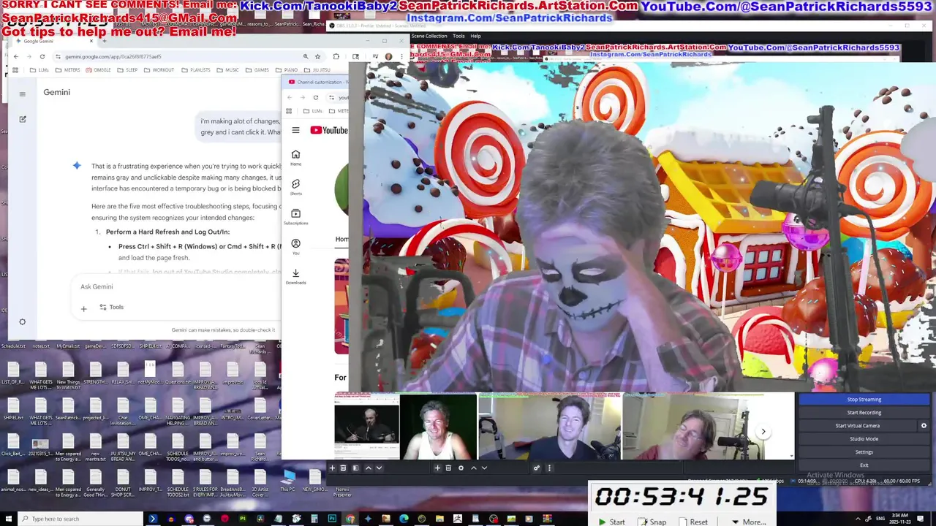Open the PIANO bookmarks folder

(x=287, y=70)
